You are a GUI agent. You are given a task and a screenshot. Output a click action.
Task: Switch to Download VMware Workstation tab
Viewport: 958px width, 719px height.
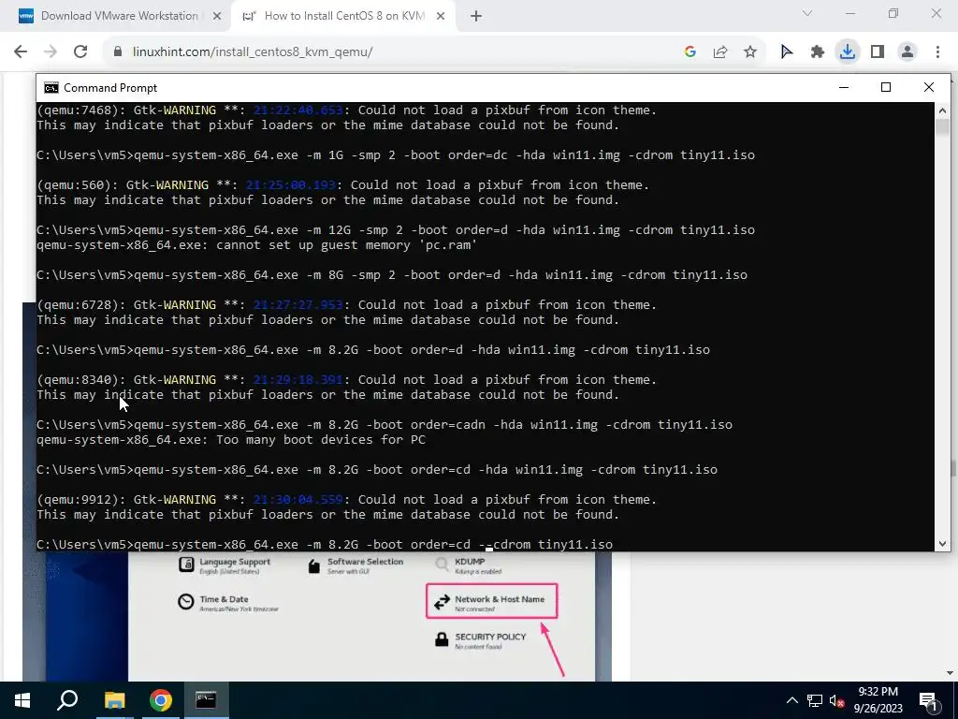119,16
